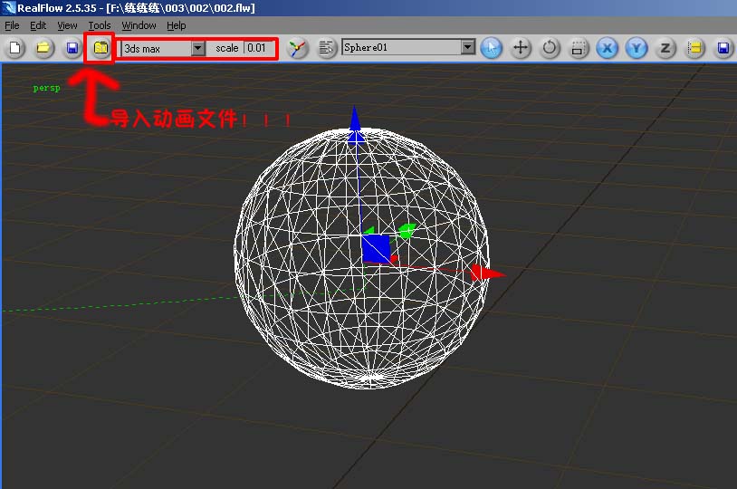Click the object list icon
Image resolution: width=737 pixels, height=489 pixels.
[x=326, y=48]
